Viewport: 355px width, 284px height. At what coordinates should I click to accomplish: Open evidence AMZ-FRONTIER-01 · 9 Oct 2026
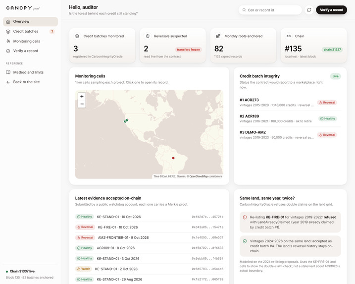pos(149,237)
